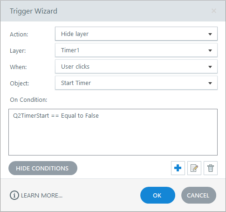Click the info circle icon beside Learn More

pyautogui.click(x=14, y=195)
